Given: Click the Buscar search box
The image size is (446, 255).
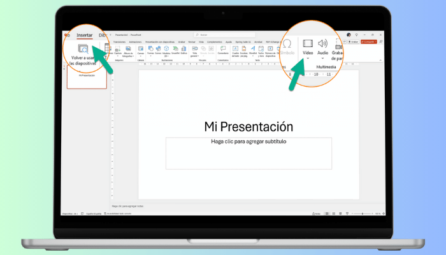Looking at the screenshot, I should (224, 34).
